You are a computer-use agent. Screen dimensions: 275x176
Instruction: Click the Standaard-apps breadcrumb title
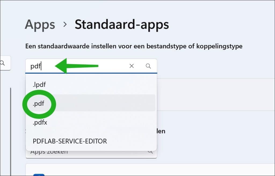coord(122,24)
